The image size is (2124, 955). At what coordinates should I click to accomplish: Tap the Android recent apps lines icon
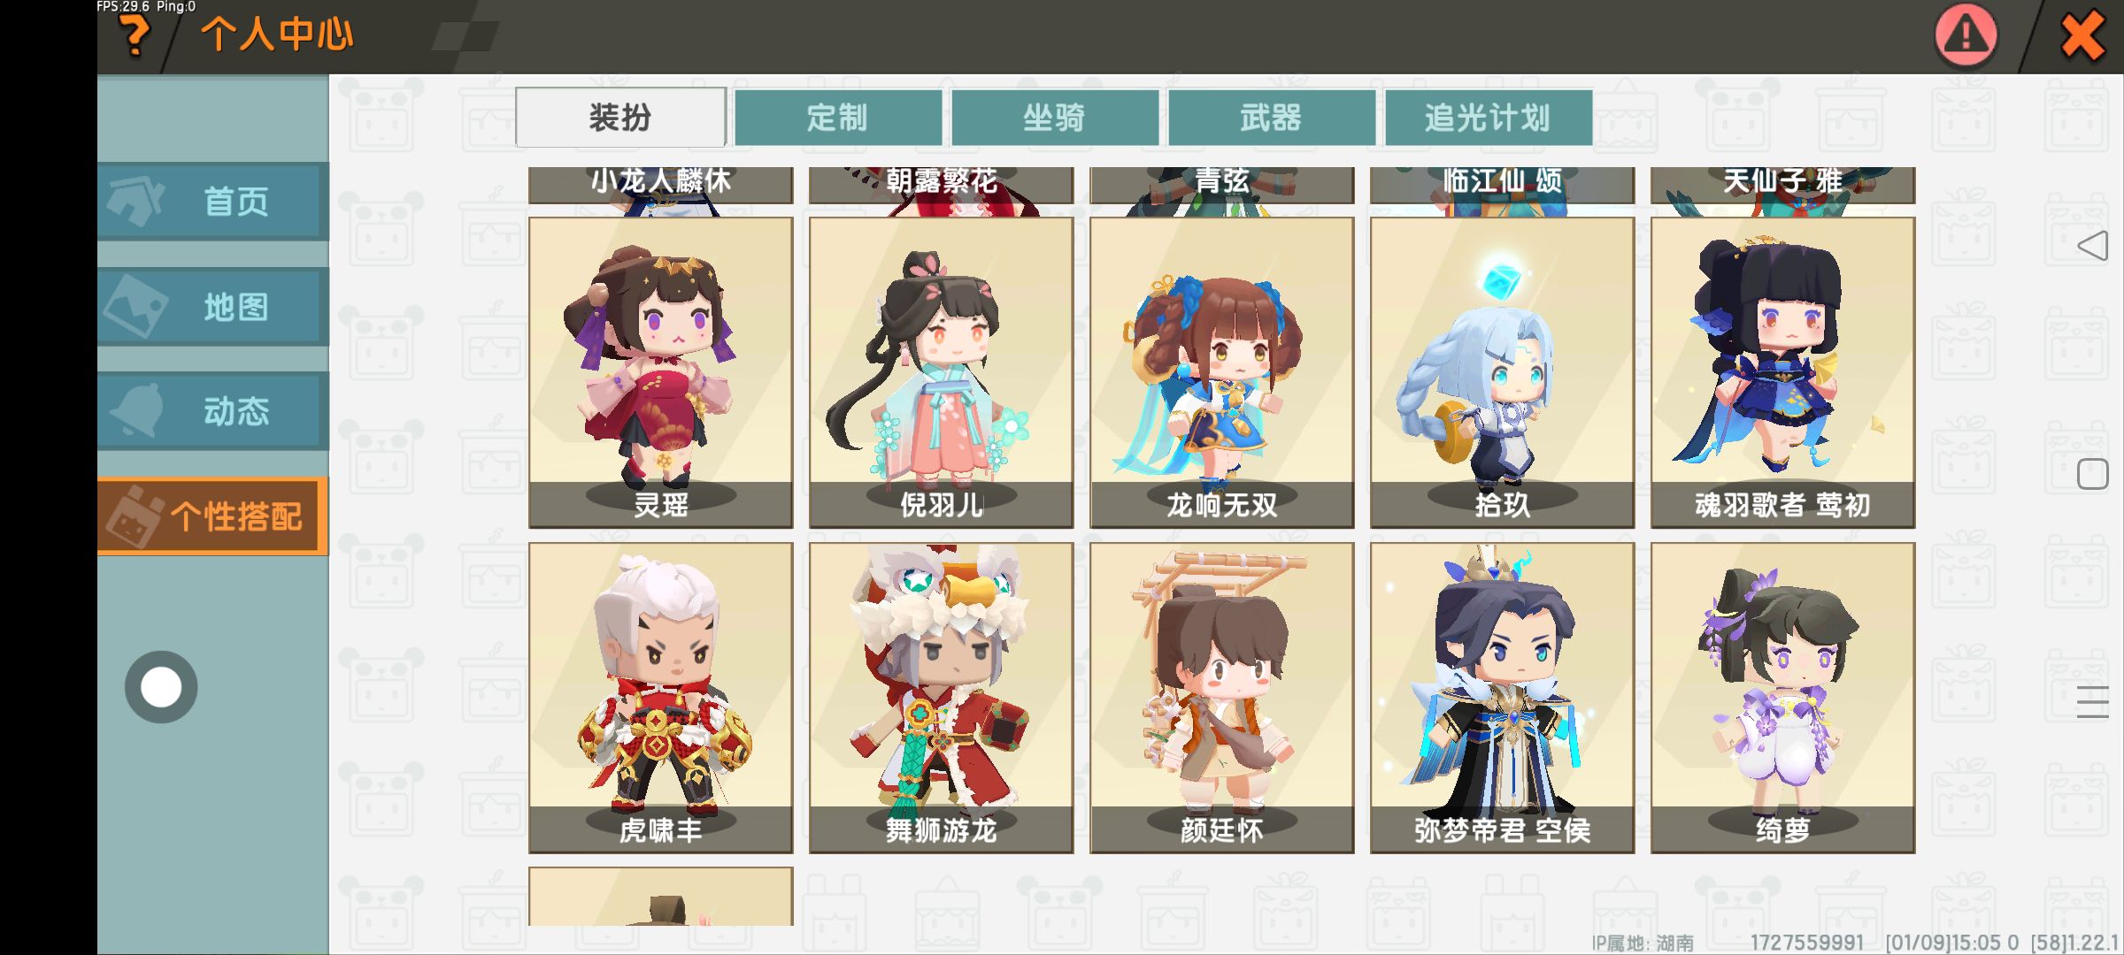[x=2092, y=702]
